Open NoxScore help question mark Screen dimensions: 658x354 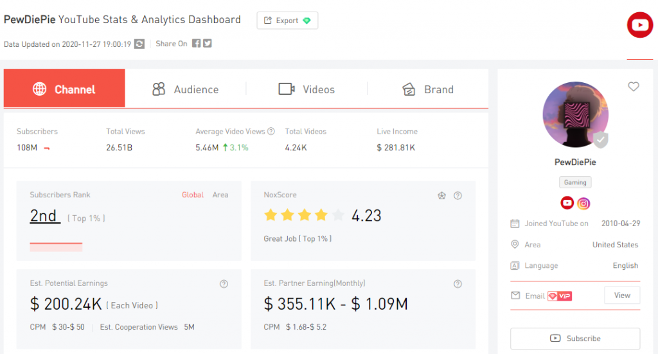tap(458, 195)
